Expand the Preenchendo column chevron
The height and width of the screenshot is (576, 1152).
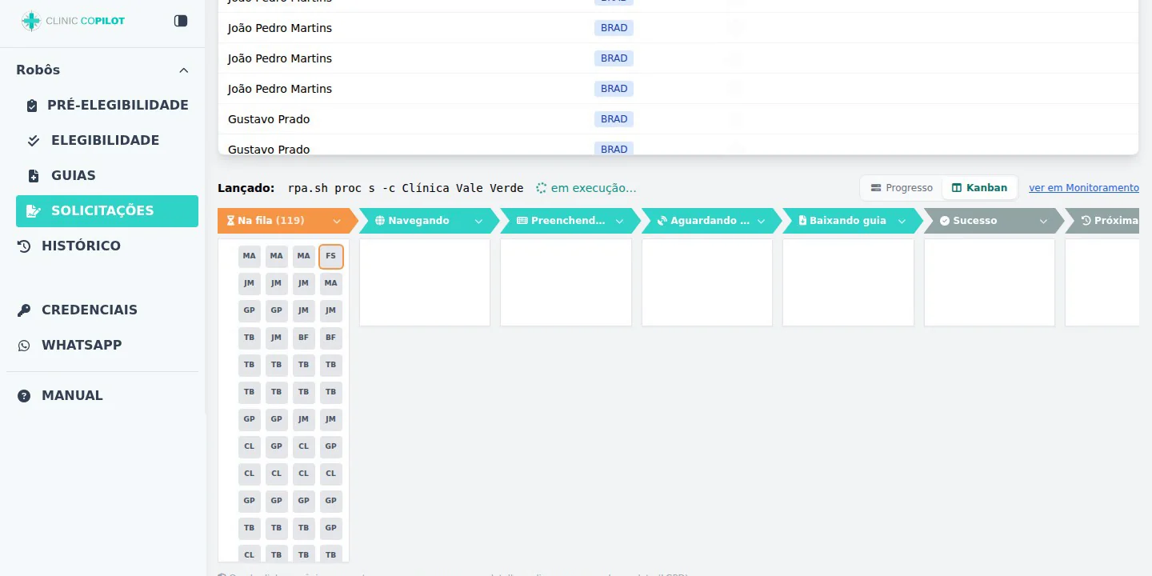619,222
